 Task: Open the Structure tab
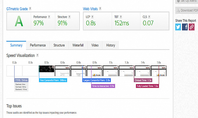(59, 45)
